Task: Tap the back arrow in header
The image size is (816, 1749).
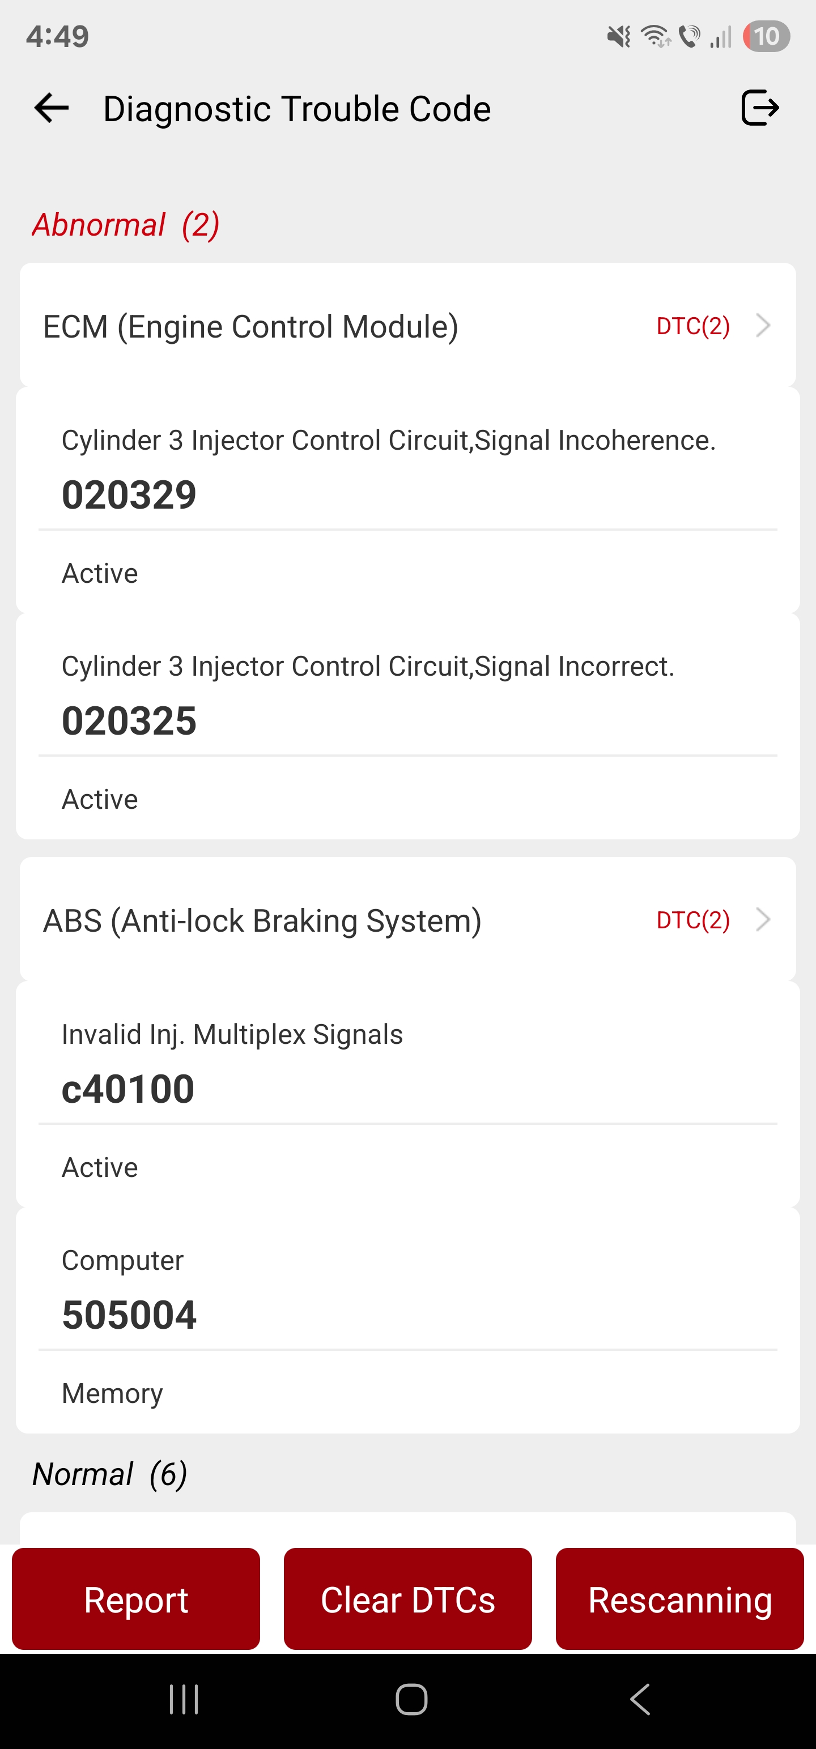Action: click(x=52, y=108)
